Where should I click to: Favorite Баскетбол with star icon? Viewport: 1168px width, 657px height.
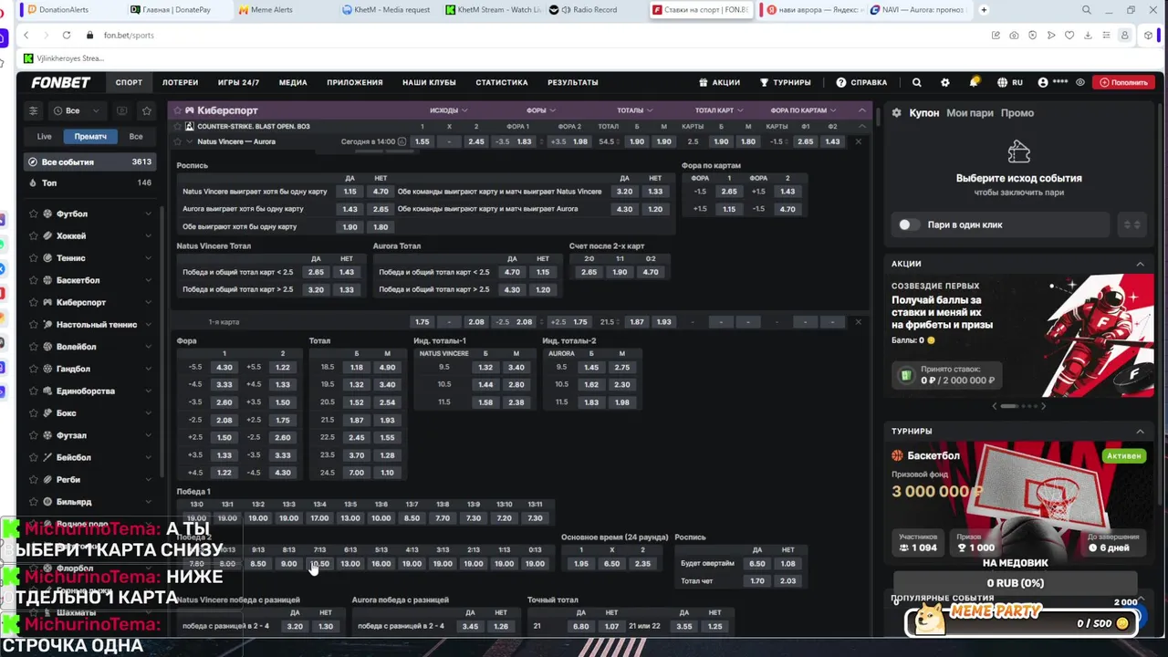point(34,280)
